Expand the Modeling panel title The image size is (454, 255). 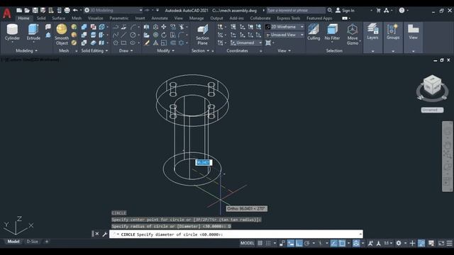click(26, 50)
